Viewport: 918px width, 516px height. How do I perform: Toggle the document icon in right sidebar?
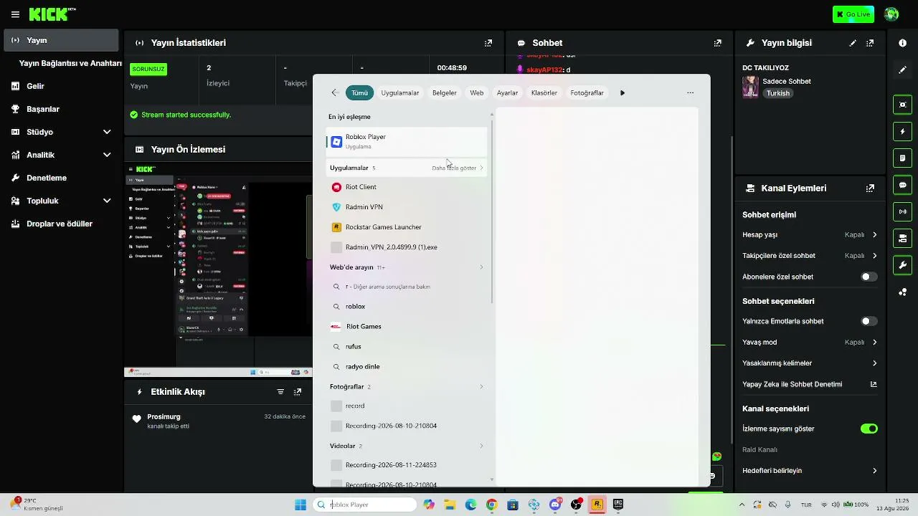902,158
